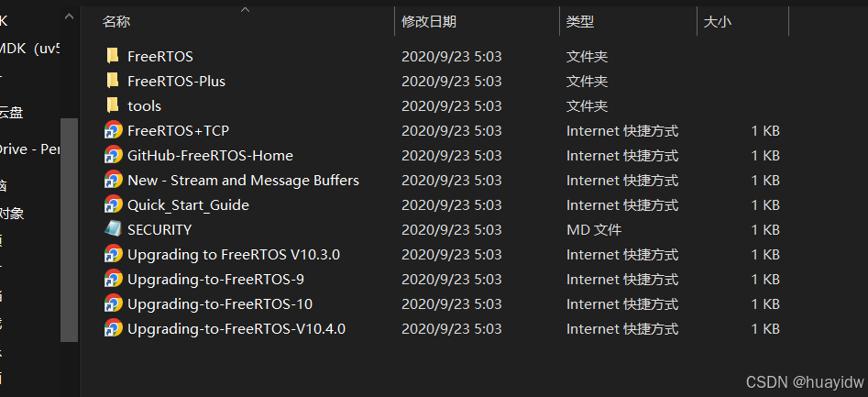Click the Quick_Start_Guide shortcut icon
The height and width of the screenshot is (397, 868).
[x=114, y=204]
